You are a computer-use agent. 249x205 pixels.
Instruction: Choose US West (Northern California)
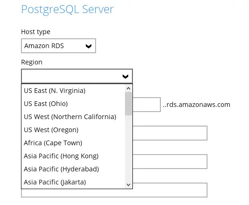point(73,117)
